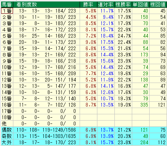Click the 110- 108- 119-1249/1586 record cell
This screenshot has width=167, height=146.
click(46, 130)
